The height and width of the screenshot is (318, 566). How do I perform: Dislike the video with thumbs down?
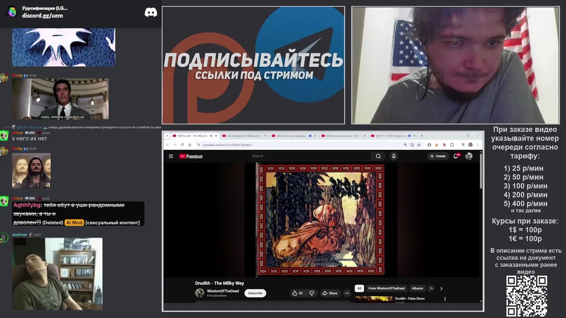pos(311,293)
